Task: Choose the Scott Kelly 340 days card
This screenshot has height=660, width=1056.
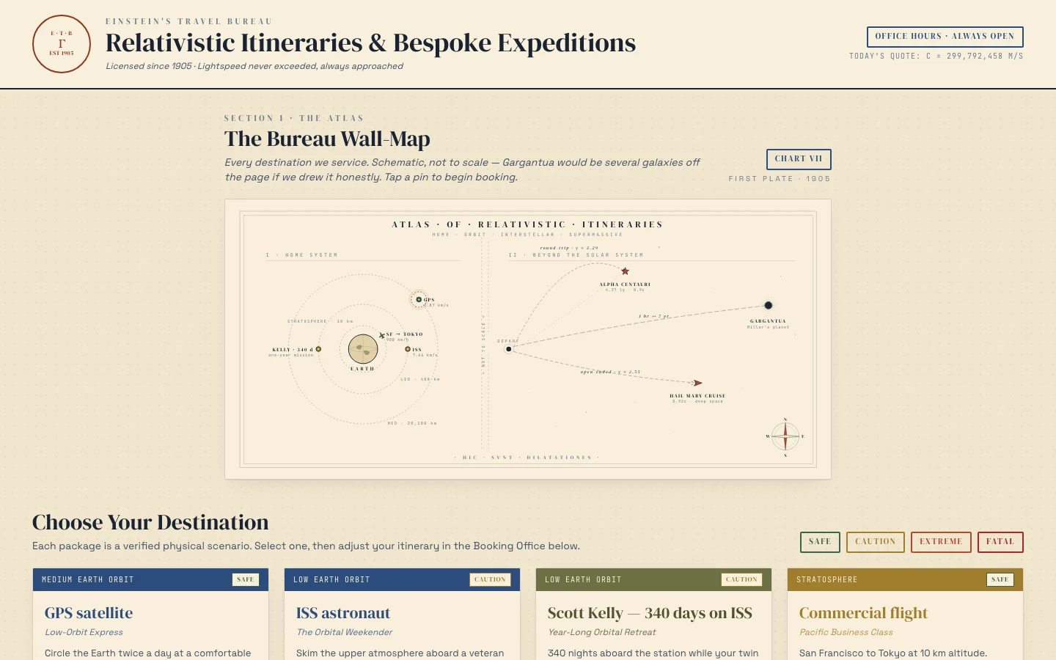Action: [x=653, y=615]
